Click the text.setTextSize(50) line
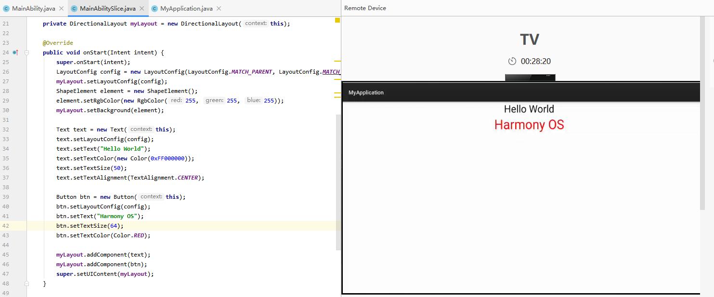 pos(91,168)
